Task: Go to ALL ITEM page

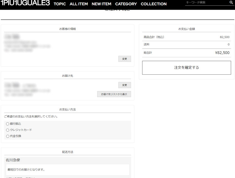Action: (x=79, y=4)
